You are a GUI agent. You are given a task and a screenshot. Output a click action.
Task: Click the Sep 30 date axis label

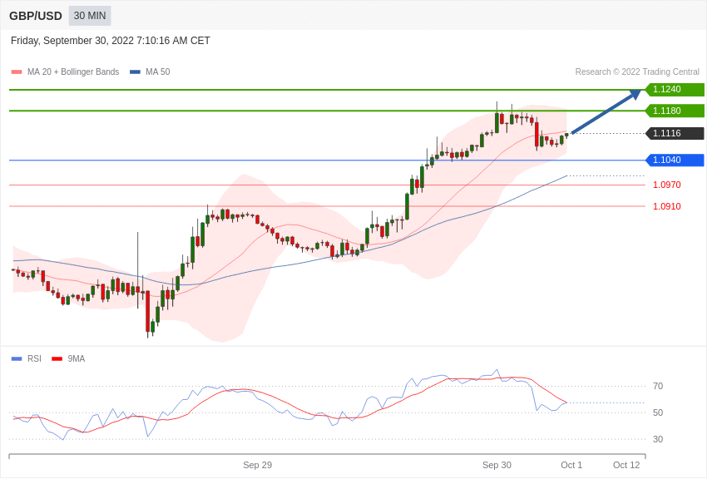click(x=497, y=465)
